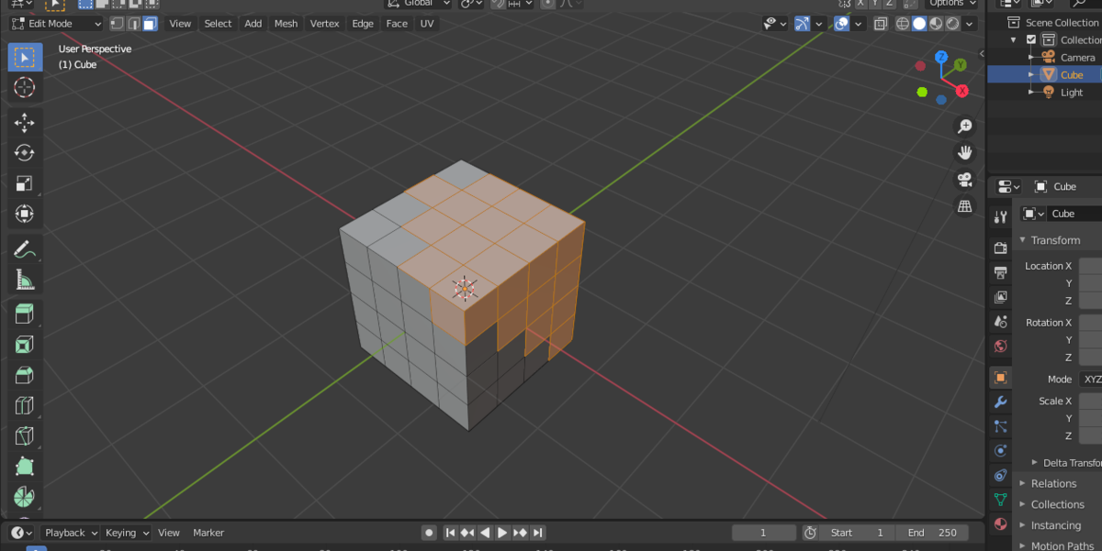Open the UV menu

click(x=427, y=24)
